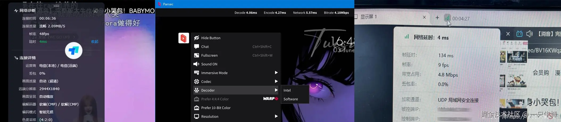Select the 智能无损 encoding mode value

click(46, 112)
